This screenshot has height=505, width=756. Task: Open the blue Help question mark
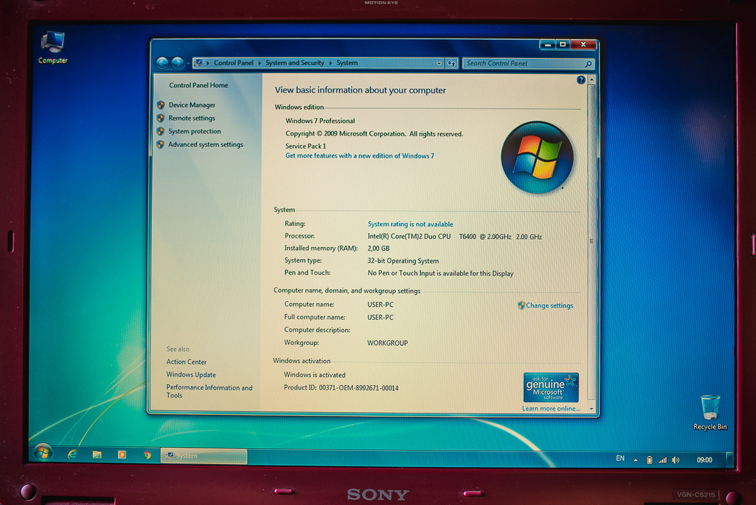point(581,80)
